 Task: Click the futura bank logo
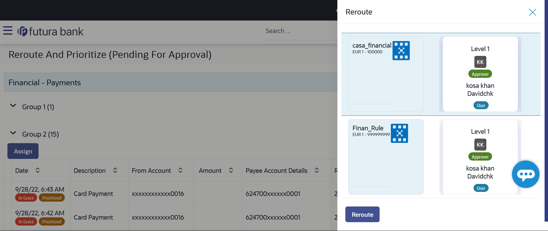50,31
